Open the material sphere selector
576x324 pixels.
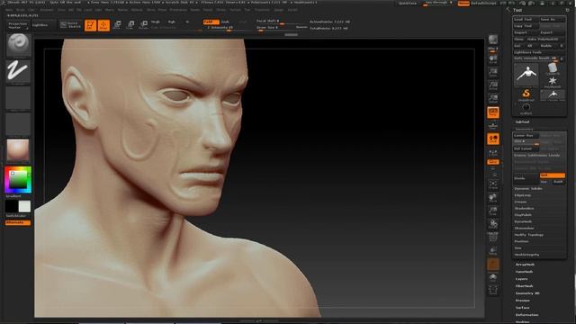[18, 150]
